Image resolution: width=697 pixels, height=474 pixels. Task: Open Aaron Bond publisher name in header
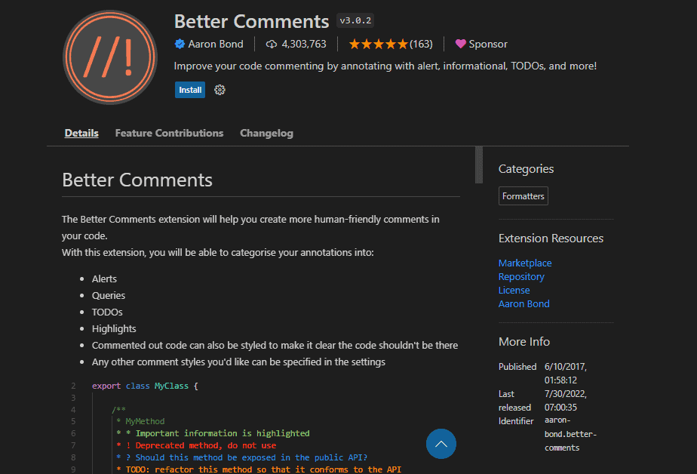216,44
